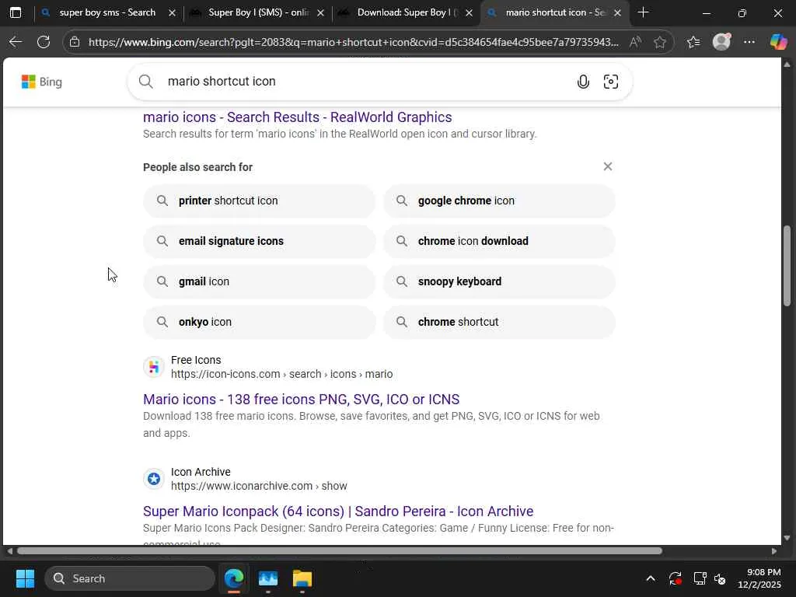796x597 pixels.
Task: Search for gmail icon suggestion
Action: (260, 281)
